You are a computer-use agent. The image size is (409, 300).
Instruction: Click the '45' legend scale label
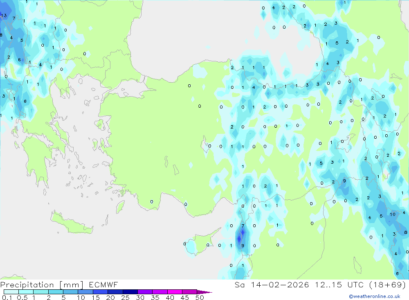tap(185, 298)
